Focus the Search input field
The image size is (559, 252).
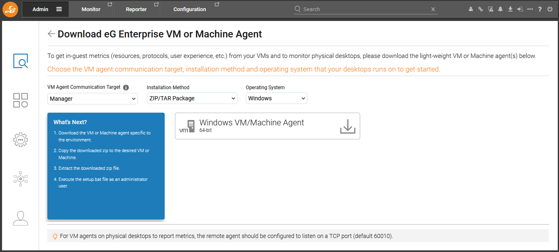[366, 9]
